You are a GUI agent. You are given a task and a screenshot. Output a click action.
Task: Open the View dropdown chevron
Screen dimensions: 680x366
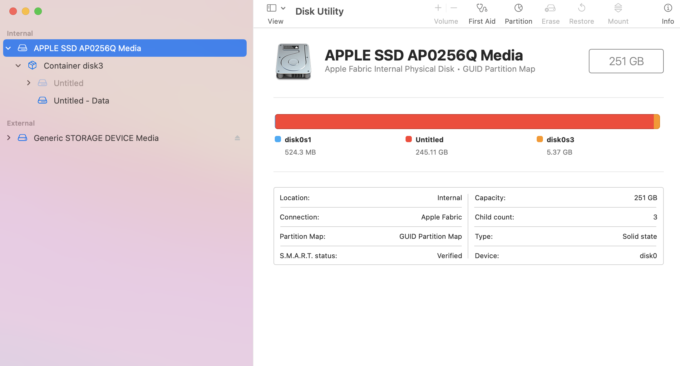click(283, 8)
